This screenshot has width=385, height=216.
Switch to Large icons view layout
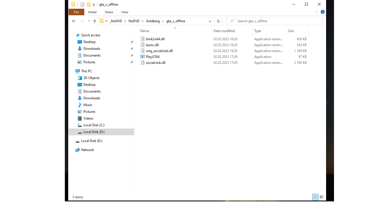click(322, 197)
